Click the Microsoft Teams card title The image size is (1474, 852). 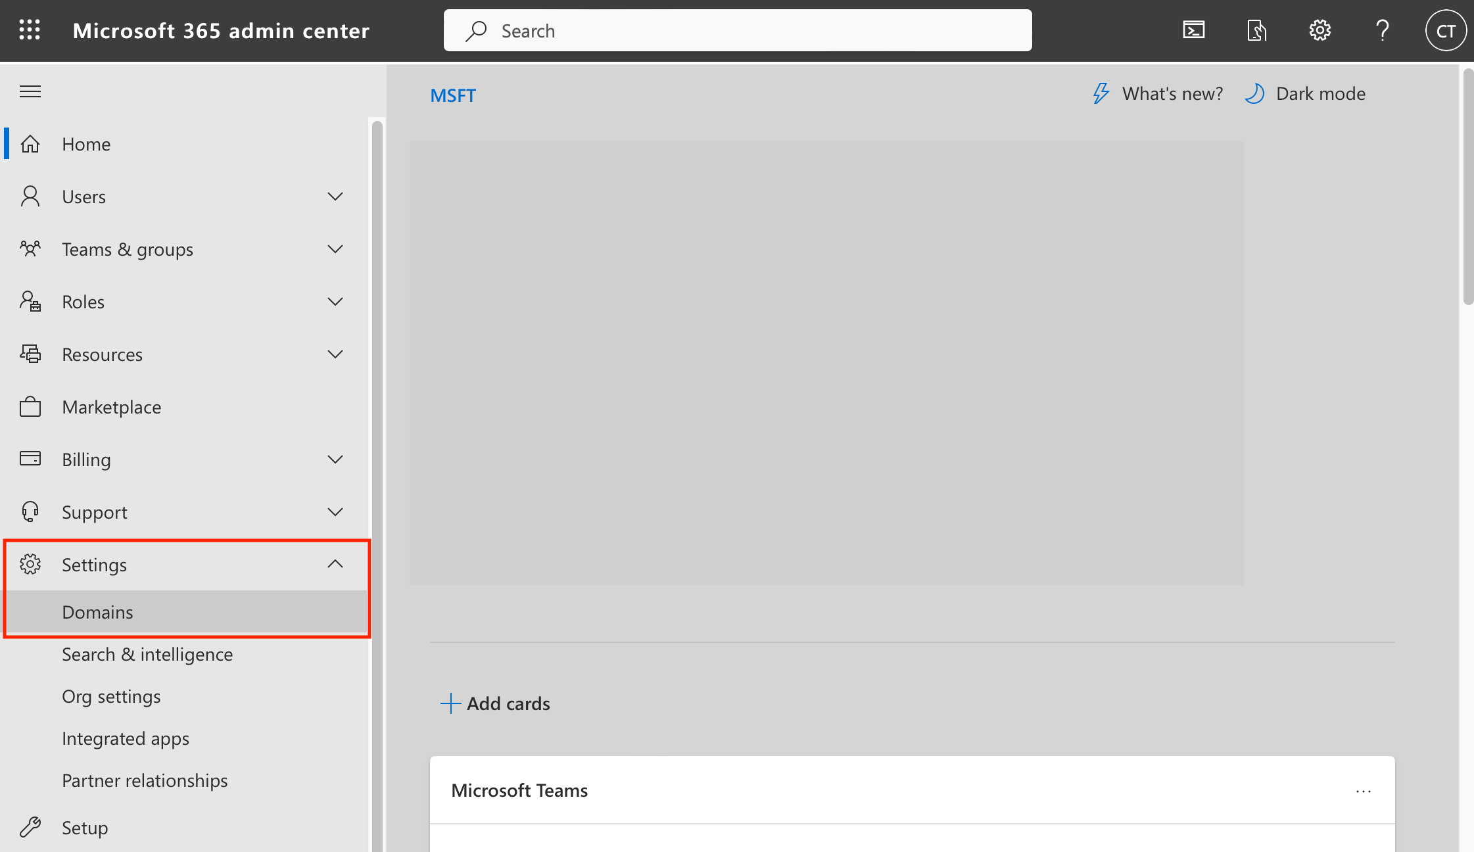coord(519,790)
